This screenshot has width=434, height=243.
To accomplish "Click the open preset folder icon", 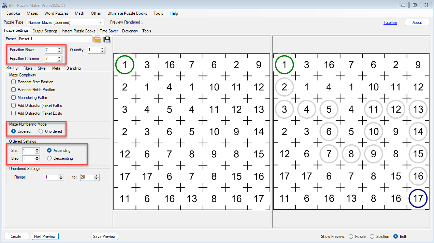I will pyautogui.click(x=97, y=39).
